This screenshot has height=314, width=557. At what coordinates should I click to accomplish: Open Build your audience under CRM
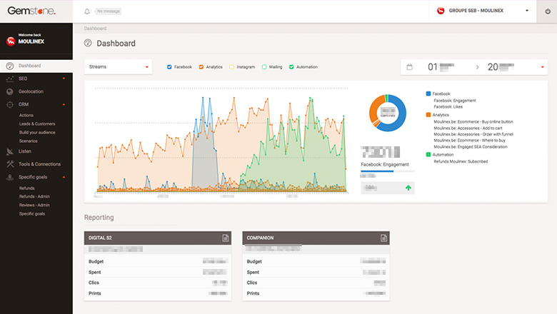37,132
